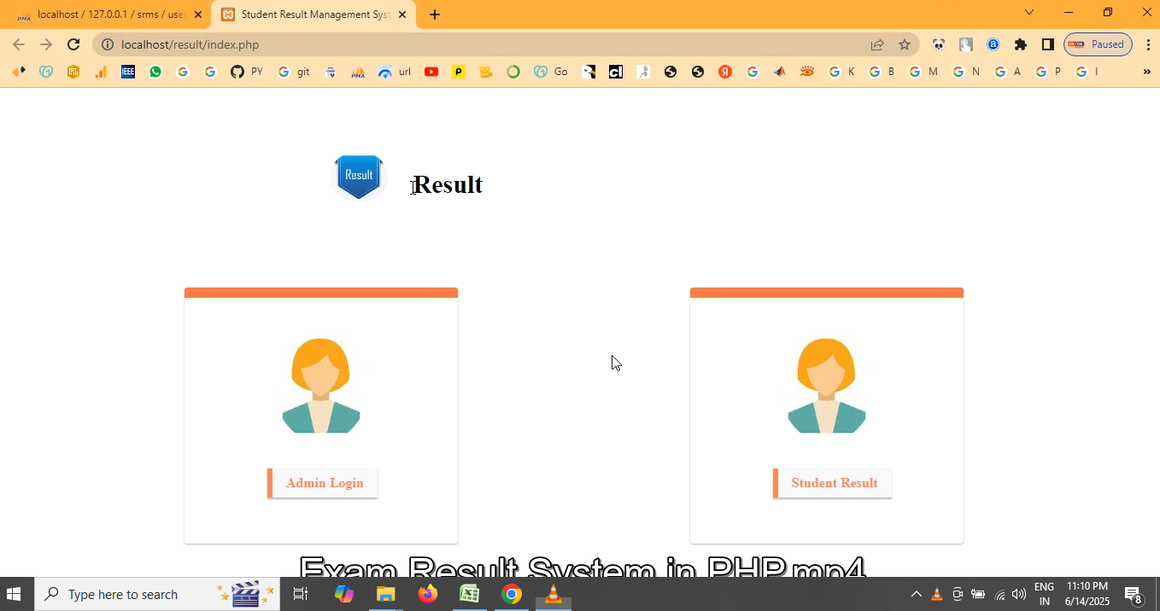Open the WhatsApp bookmark
Viewport: 1160px width, 611px height.
155,72
